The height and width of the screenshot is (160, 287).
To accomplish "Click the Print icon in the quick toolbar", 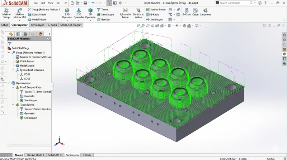I will (x=85, y=3).
